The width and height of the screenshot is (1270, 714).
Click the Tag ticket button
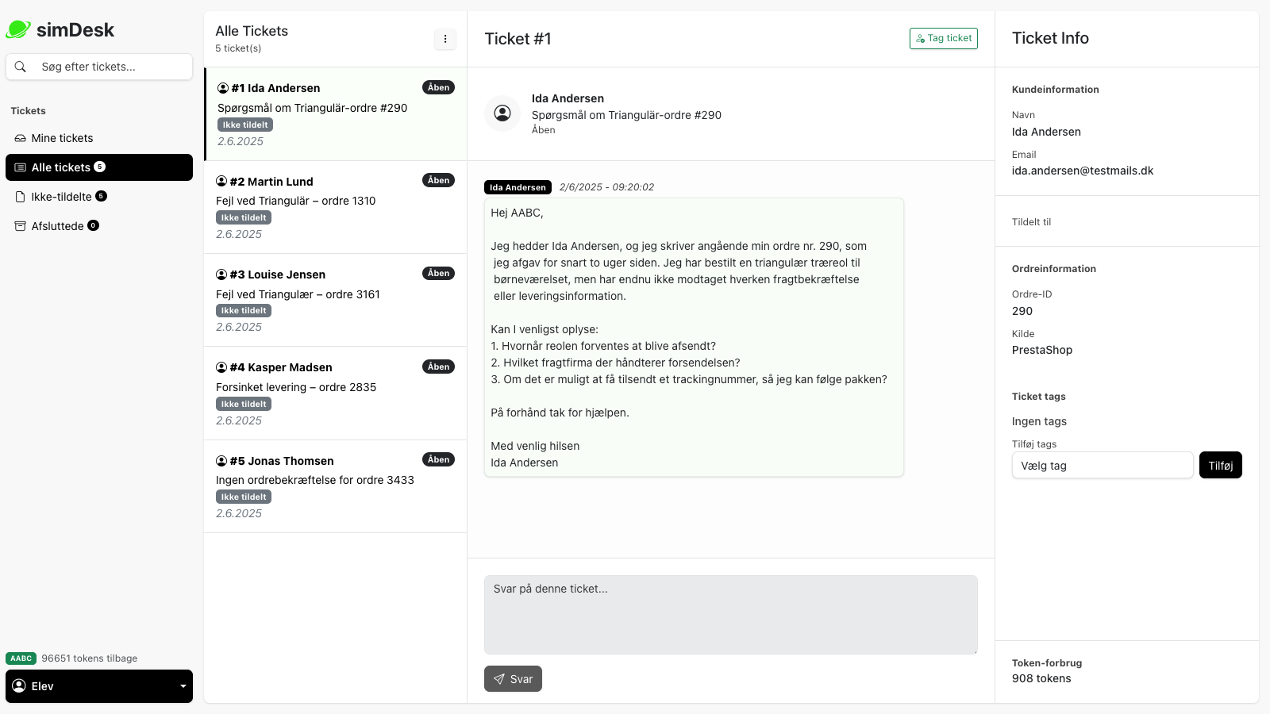[944, 37]
